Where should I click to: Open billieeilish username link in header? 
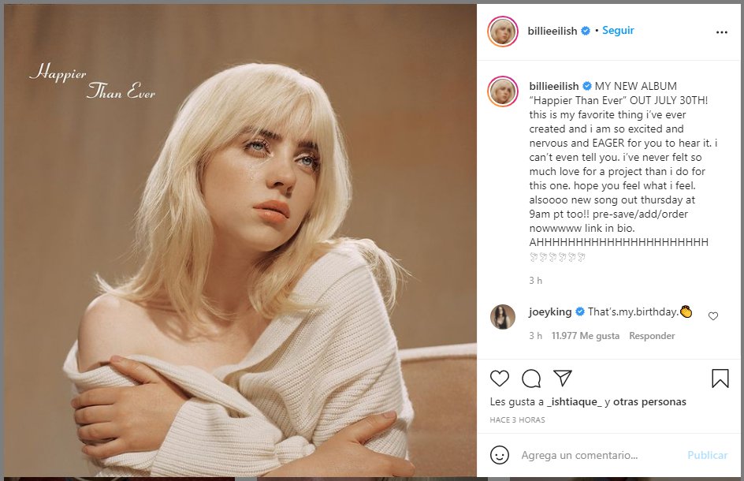(x=553, y=31)
